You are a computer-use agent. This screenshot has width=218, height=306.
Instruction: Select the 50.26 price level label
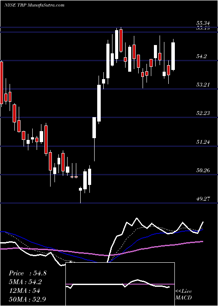[203, 170]
